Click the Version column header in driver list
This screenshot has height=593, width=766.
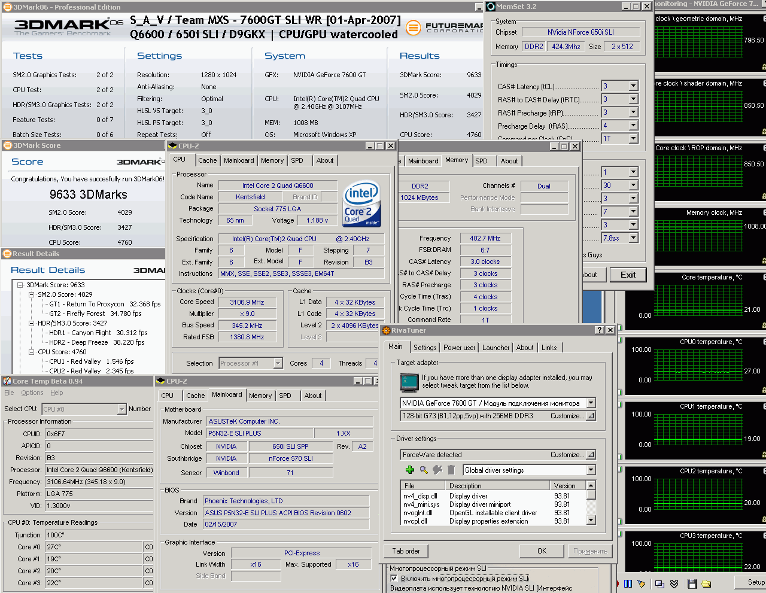coord(569,486)
